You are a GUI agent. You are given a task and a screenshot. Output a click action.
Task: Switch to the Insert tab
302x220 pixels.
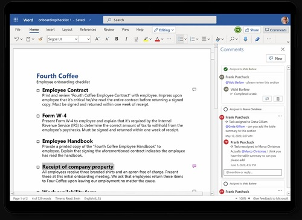50,30
